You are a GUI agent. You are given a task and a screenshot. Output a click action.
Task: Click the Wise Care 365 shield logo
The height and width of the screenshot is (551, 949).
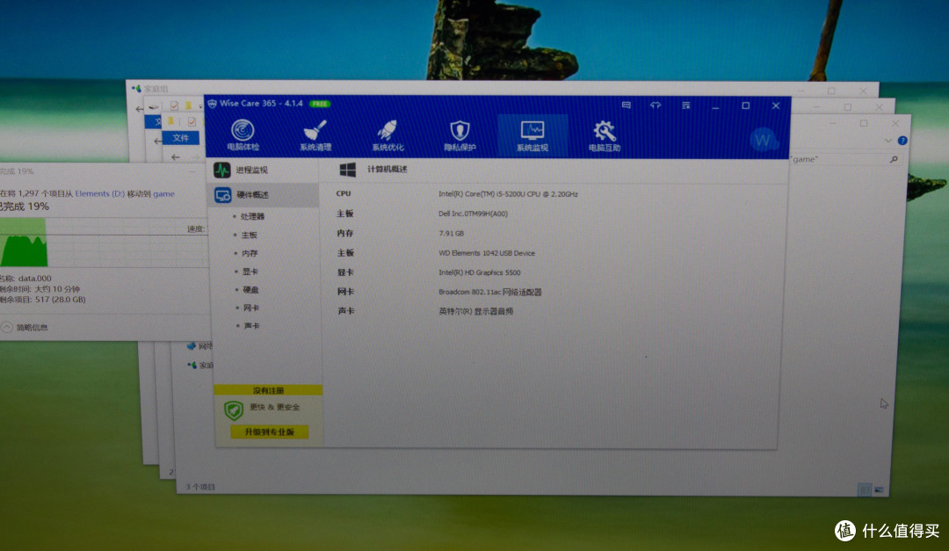pos(212,104)
